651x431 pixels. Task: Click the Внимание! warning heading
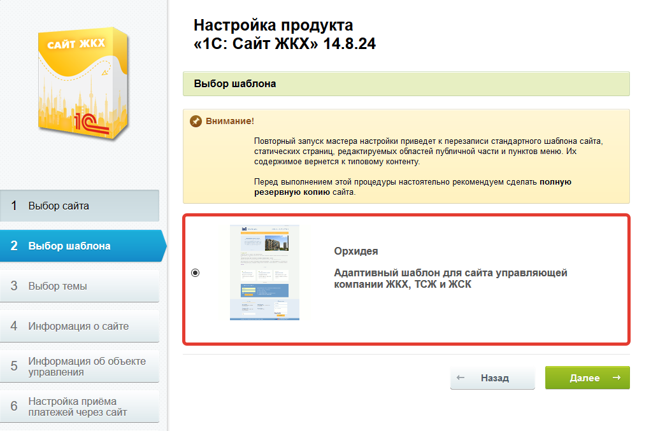pyautogui.click(x=229, y=121)
